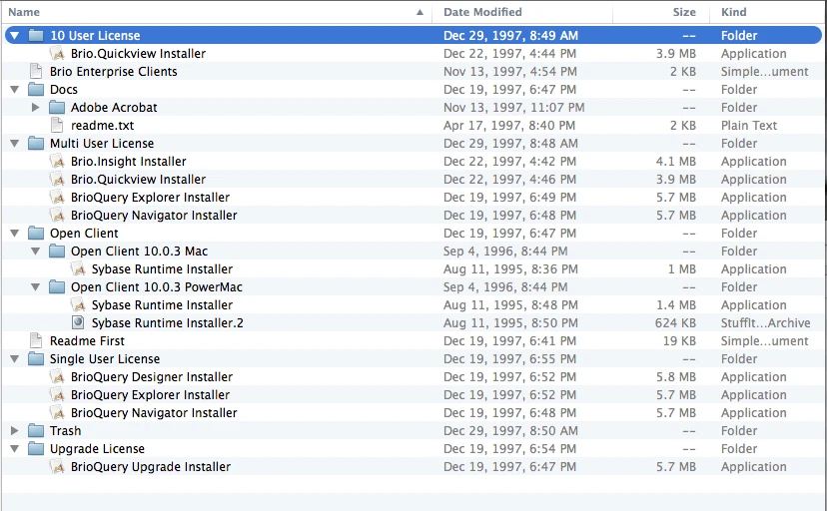Select the BrioQuery Upgrade Installer name
This screenshot has height=511, width=827.
point(150,467)
